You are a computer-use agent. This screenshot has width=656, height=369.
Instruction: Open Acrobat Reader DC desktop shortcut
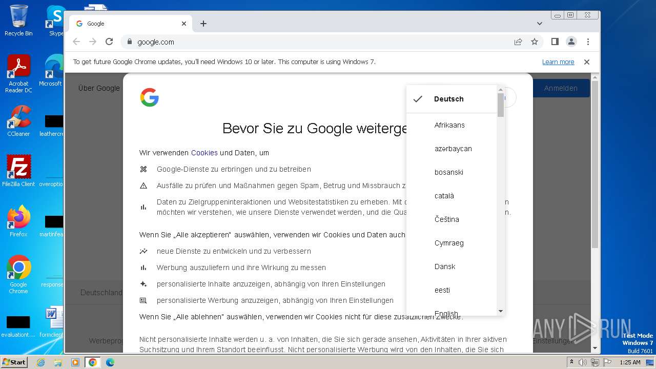pos(18,73)
